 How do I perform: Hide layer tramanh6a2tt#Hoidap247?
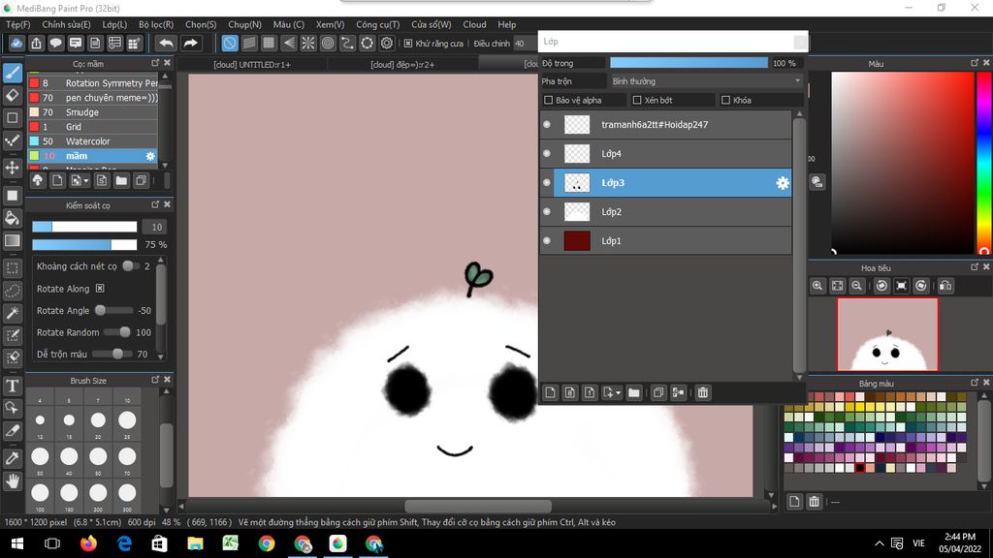coord(547,125)
